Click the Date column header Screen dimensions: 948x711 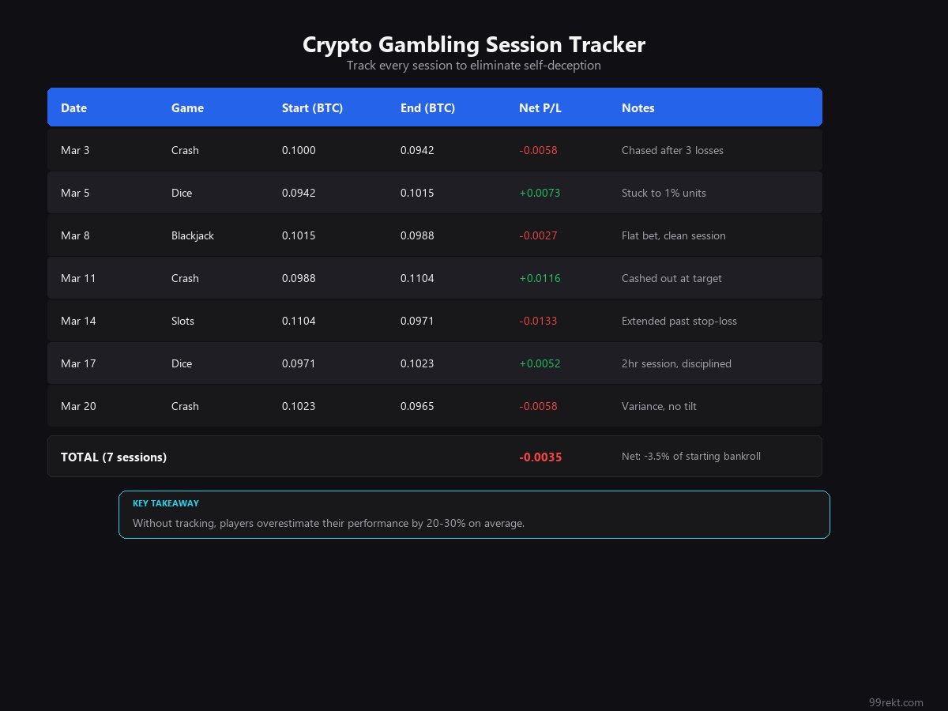click(73, 108)
